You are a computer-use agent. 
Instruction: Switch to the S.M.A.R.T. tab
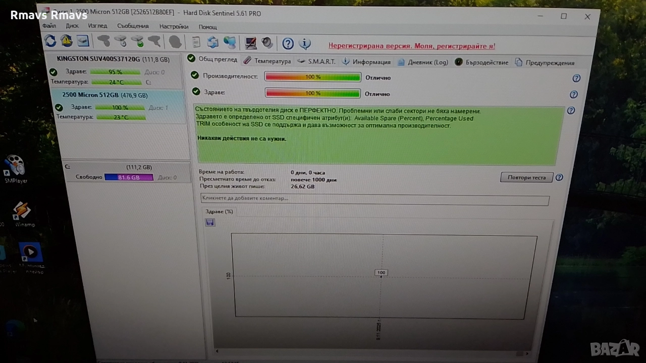tap(316, 62)
